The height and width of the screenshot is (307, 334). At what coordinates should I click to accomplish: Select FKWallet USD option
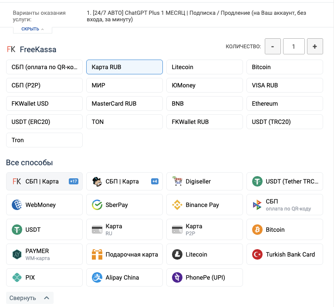(44, 103)
